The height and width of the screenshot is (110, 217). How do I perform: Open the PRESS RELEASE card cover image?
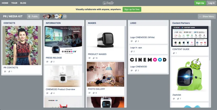63,40
